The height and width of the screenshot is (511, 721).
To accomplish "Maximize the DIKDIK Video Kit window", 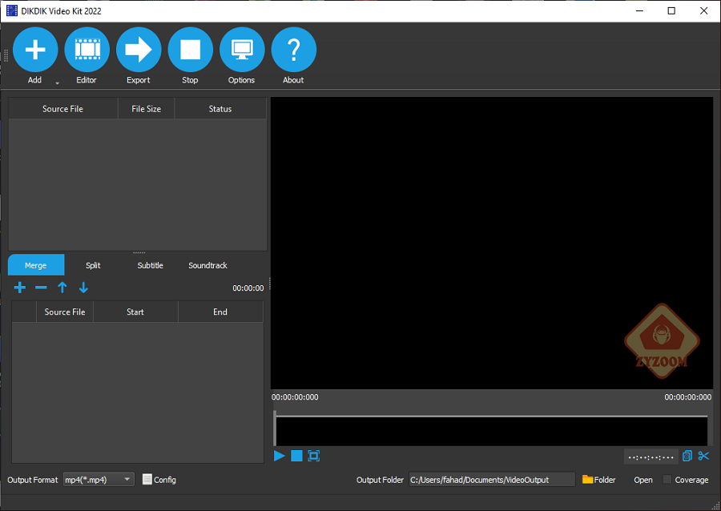I will pos(671,11).
